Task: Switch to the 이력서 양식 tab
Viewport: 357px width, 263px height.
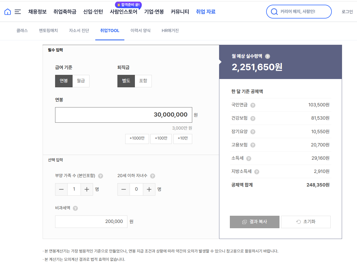Action: [x=140, y=31]
